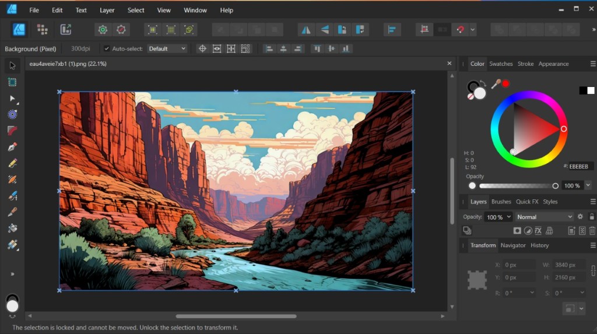The width and height of the screenshot is (597, 334).
Task: Toggle Show Alignment Handles in context toolbar
Action: click(x=231, y=49)
